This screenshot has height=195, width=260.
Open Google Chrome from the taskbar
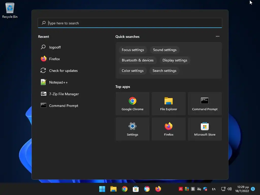click(124, 189)
